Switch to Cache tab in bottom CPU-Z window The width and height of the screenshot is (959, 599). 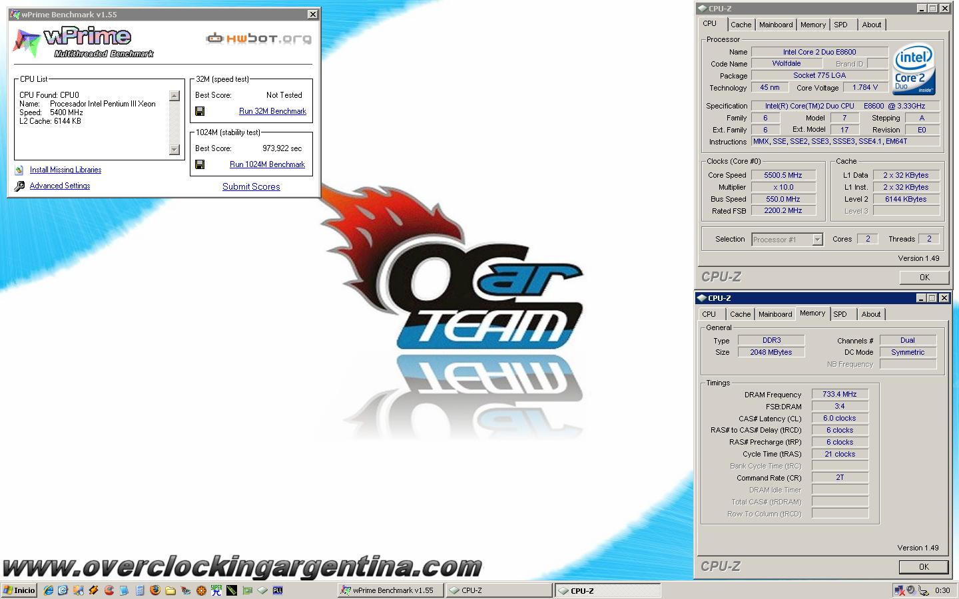tap(740, 314)
